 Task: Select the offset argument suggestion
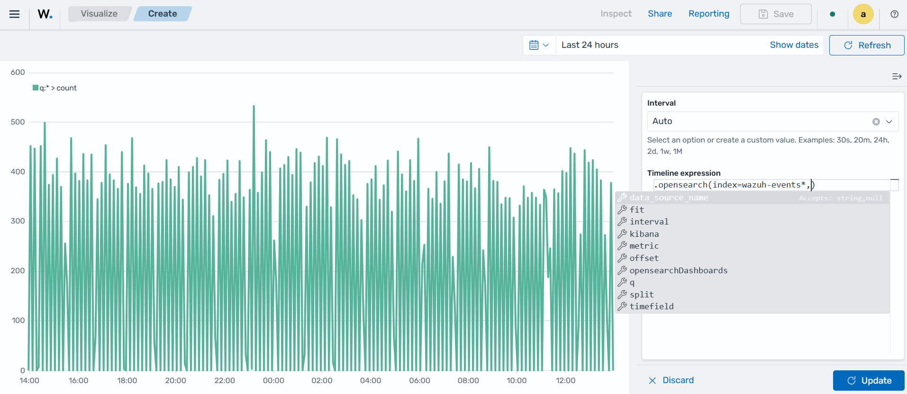(752, 258)
